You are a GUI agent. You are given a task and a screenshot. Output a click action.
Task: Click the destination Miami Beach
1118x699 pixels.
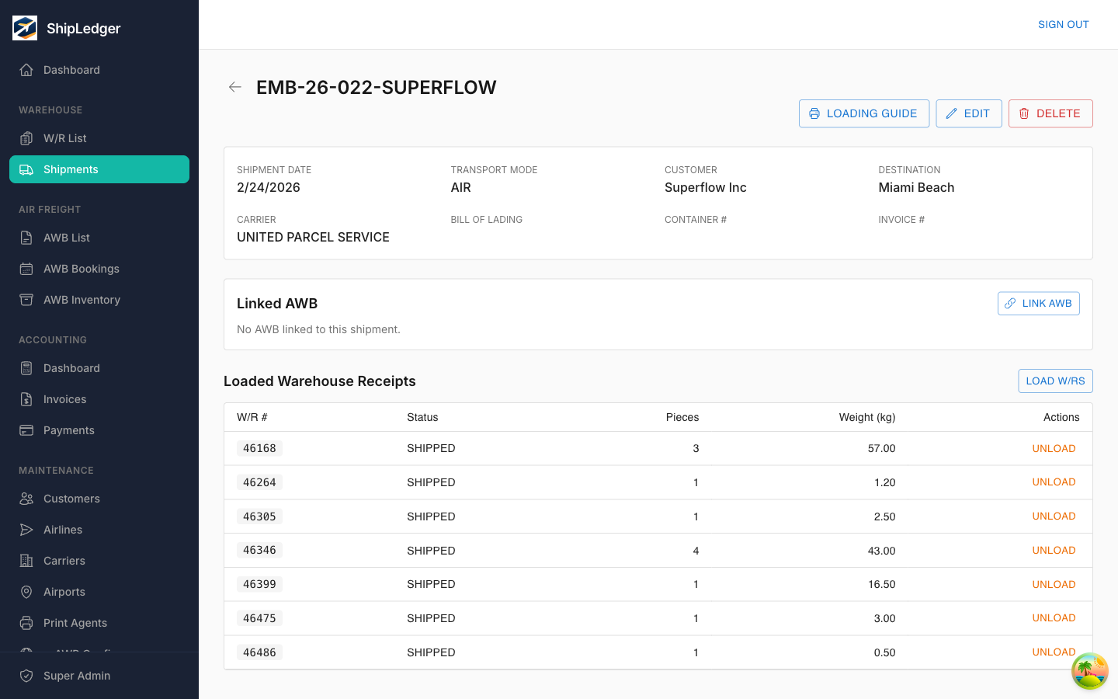916,187
